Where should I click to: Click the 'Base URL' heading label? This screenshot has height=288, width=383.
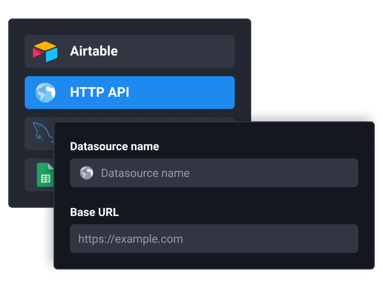(94, 212)
